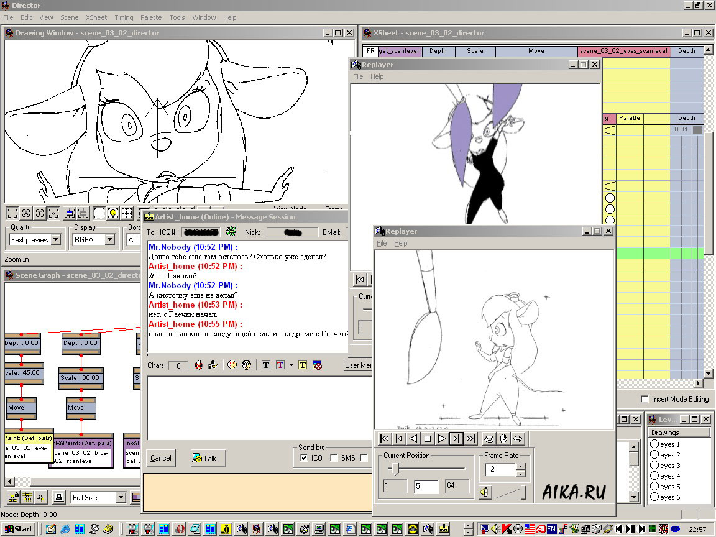Click the yellow T background color button
This screenshot has height=537, width=716.
(x=302, y=365)
